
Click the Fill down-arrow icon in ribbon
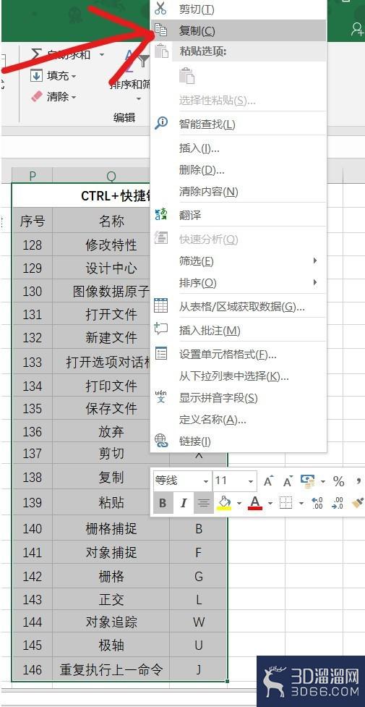point(36,75)
